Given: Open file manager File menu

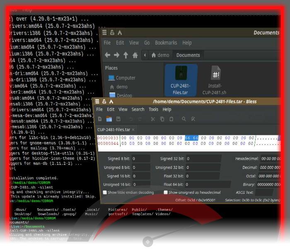Looking at the screenshot, I should tap(107, 43).
